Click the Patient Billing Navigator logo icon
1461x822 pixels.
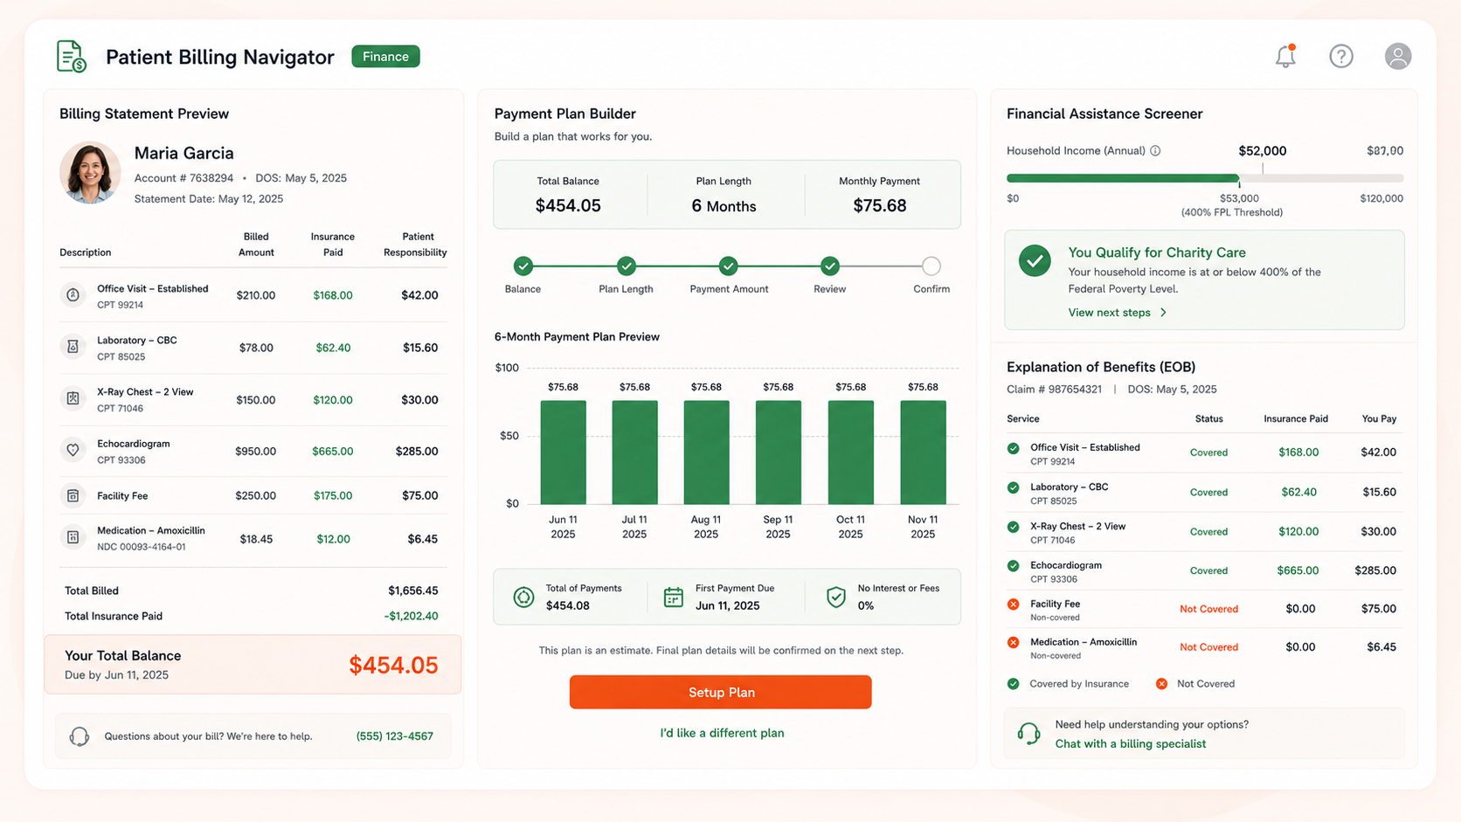(x=71, y=56)
